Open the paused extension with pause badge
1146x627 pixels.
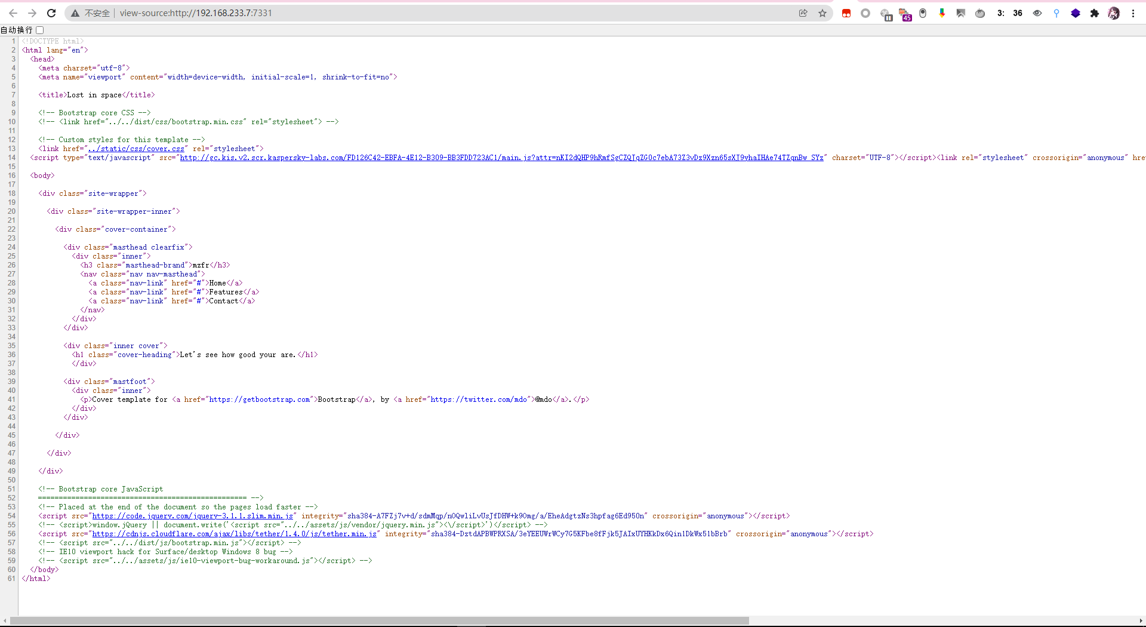[x=886, y=14]
